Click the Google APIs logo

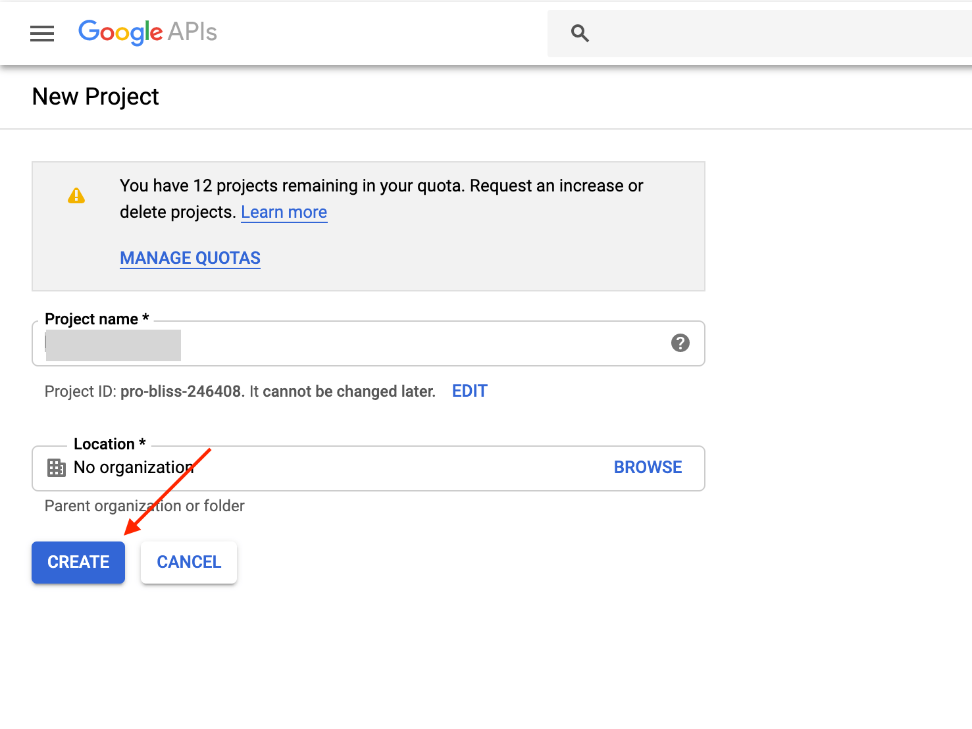tap(147, 32)
